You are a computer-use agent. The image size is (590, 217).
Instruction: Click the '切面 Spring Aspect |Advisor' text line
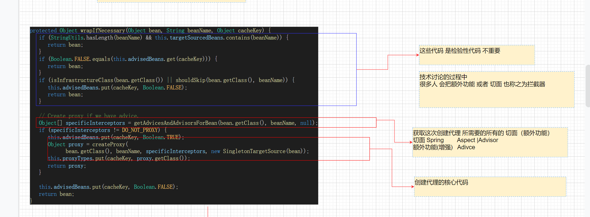[x=455, y=140]
